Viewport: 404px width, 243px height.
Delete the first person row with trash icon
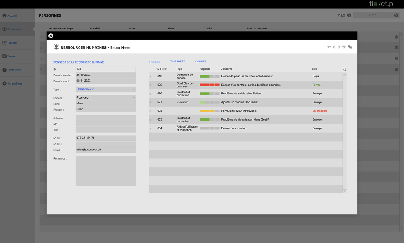coord(396,37)
